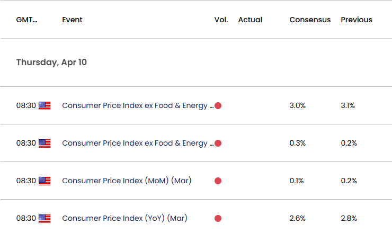
Task: Click red volatility dot in 3.0% consensus row
Action: pyautogui.click(x=218, y=105)
